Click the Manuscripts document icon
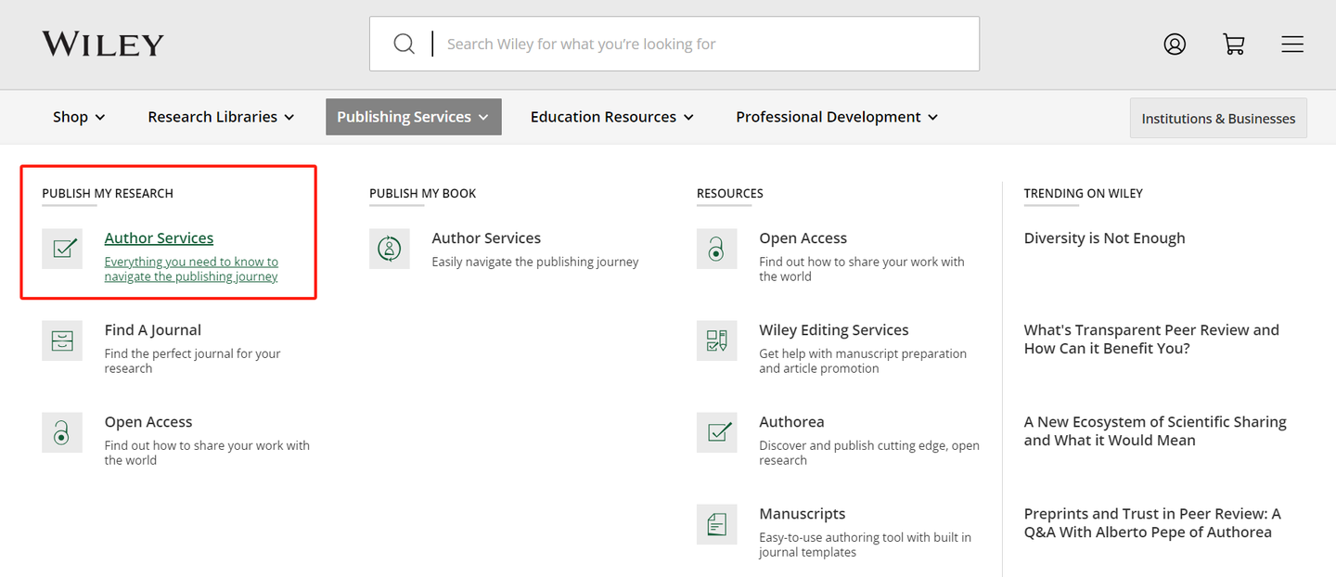The width and height of the screenshot is (1336, 577). [717, 524]
